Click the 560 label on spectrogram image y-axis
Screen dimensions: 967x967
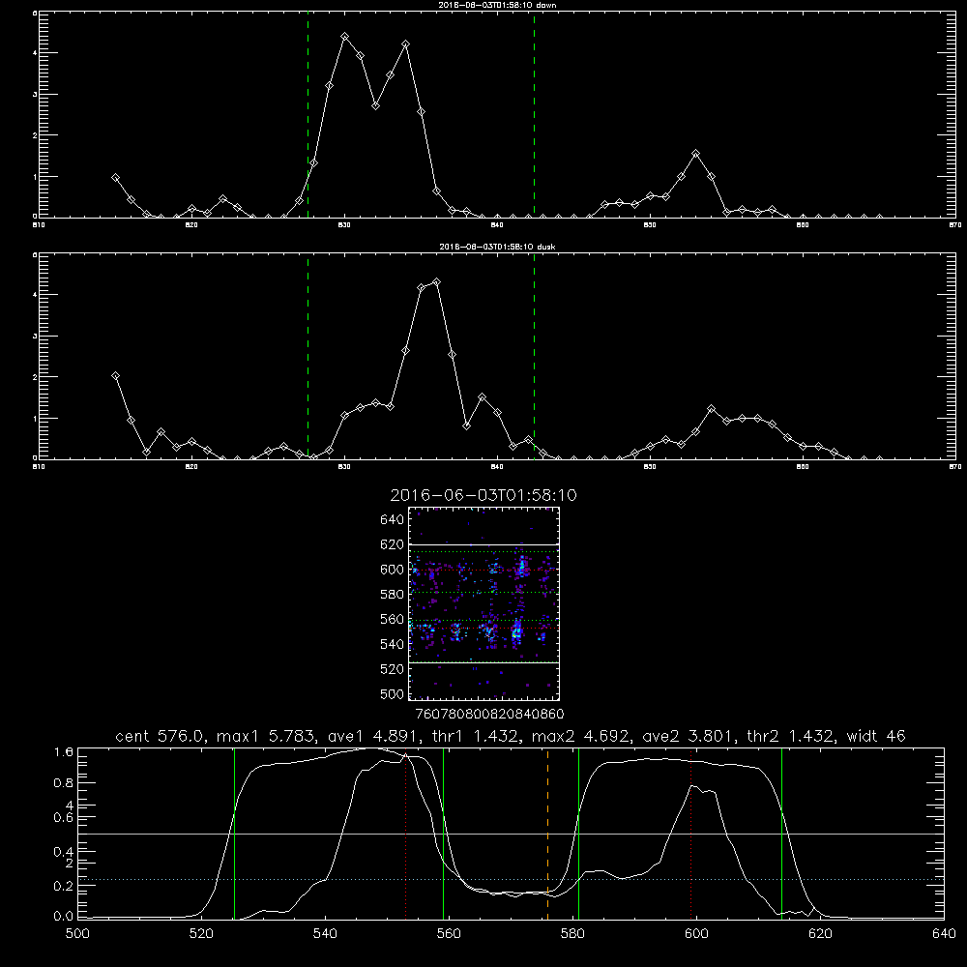point(393,619)
